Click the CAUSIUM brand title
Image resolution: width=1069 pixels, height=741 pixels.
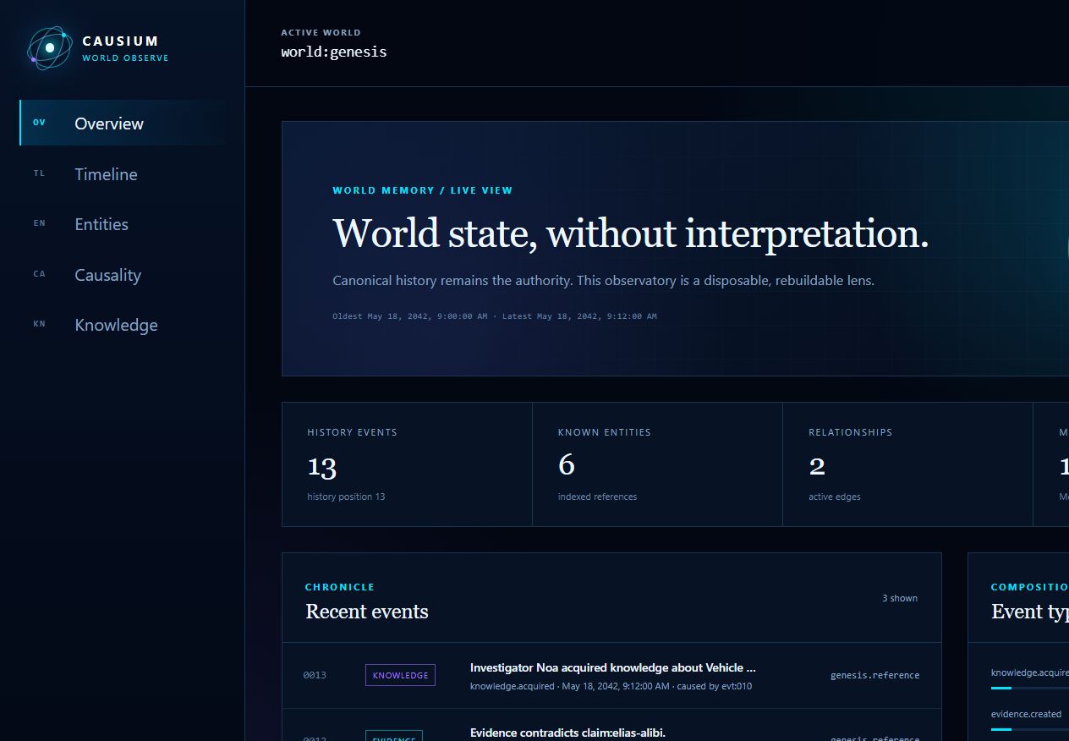tap(120, 41)
